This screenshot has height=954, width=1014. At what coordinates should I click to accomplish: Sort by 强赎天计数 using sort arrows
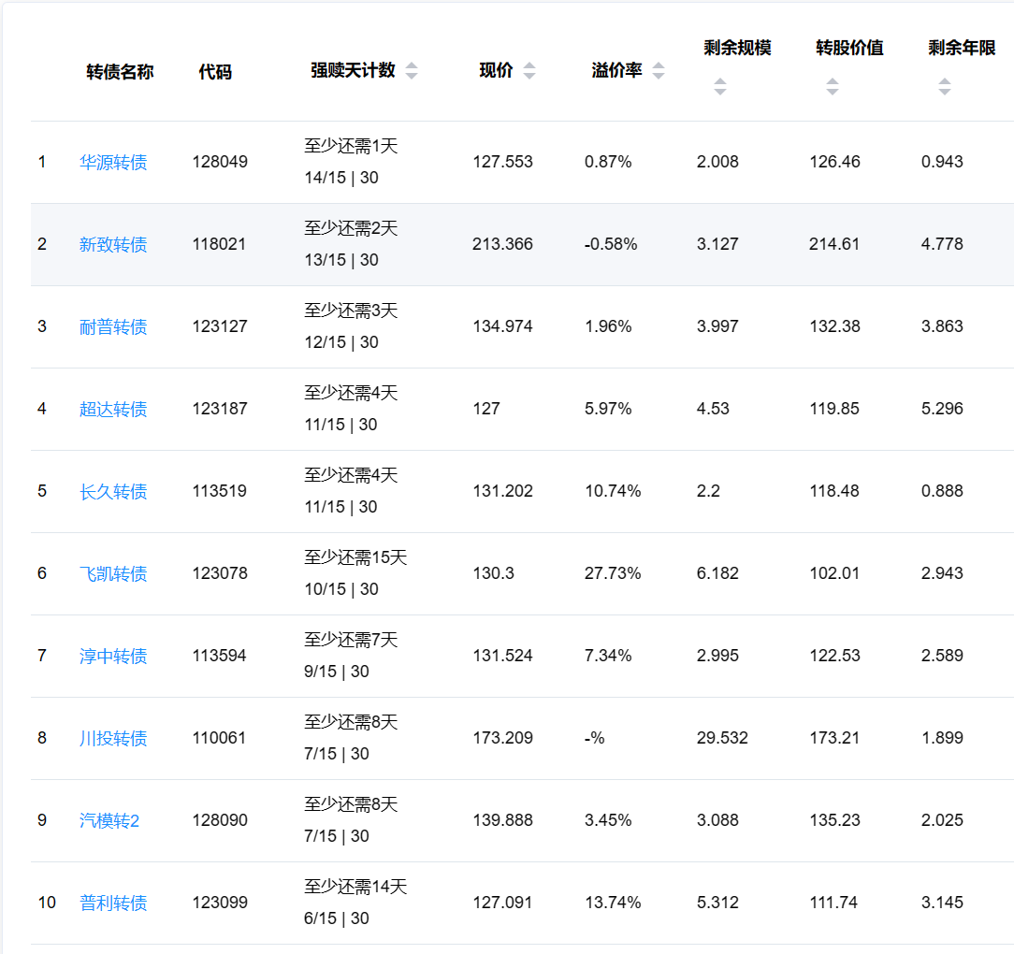pos(412,71)
